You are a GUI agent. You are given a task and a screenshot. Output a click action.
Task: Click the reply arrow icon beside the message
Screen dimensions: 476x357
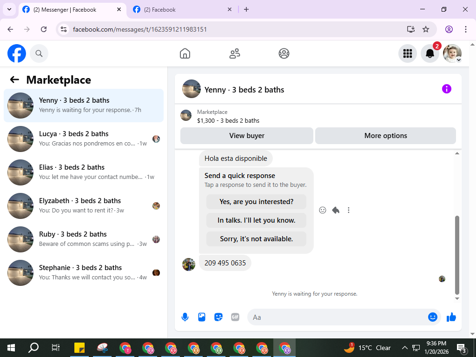(336, 210)
